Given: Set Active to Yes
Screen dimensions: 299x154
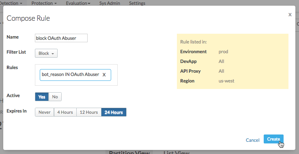Looking at the screenshot, I should tap(42, 97).
